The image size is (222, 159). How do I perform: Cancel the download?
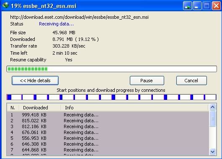[x=191, y=81]
